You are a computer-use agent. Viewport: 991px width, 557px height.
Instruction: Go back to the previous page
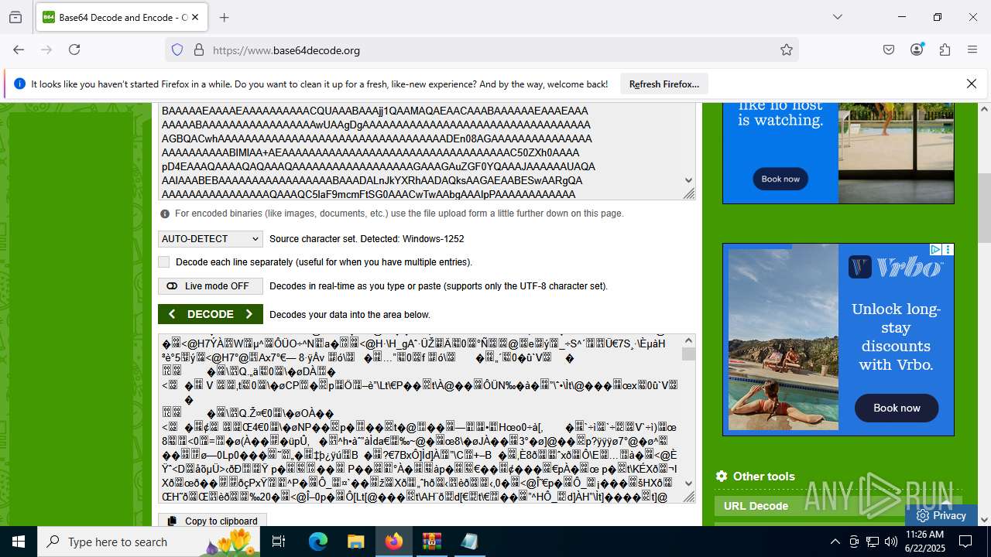(19, 50)
